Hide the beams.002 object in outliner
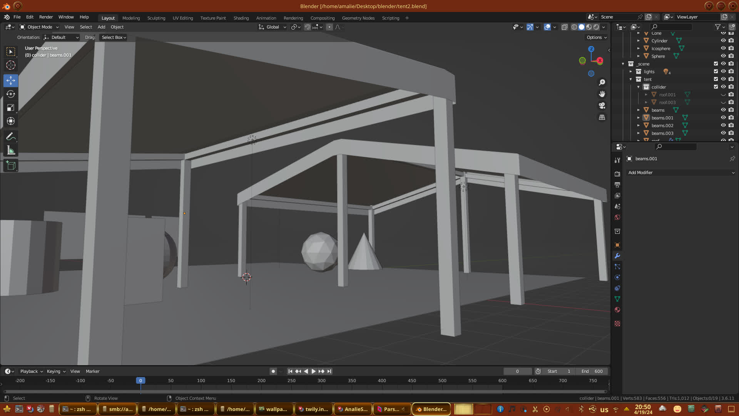The width and height of the screenshot is (739, 416). pyautogui.click(x=723, y=126)
